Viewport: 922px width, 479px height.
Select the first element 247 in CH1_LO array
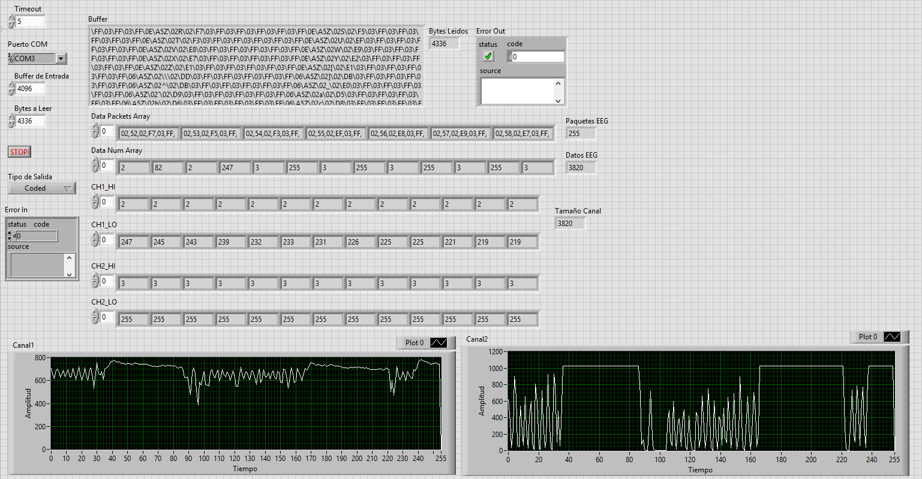point(133,242)
